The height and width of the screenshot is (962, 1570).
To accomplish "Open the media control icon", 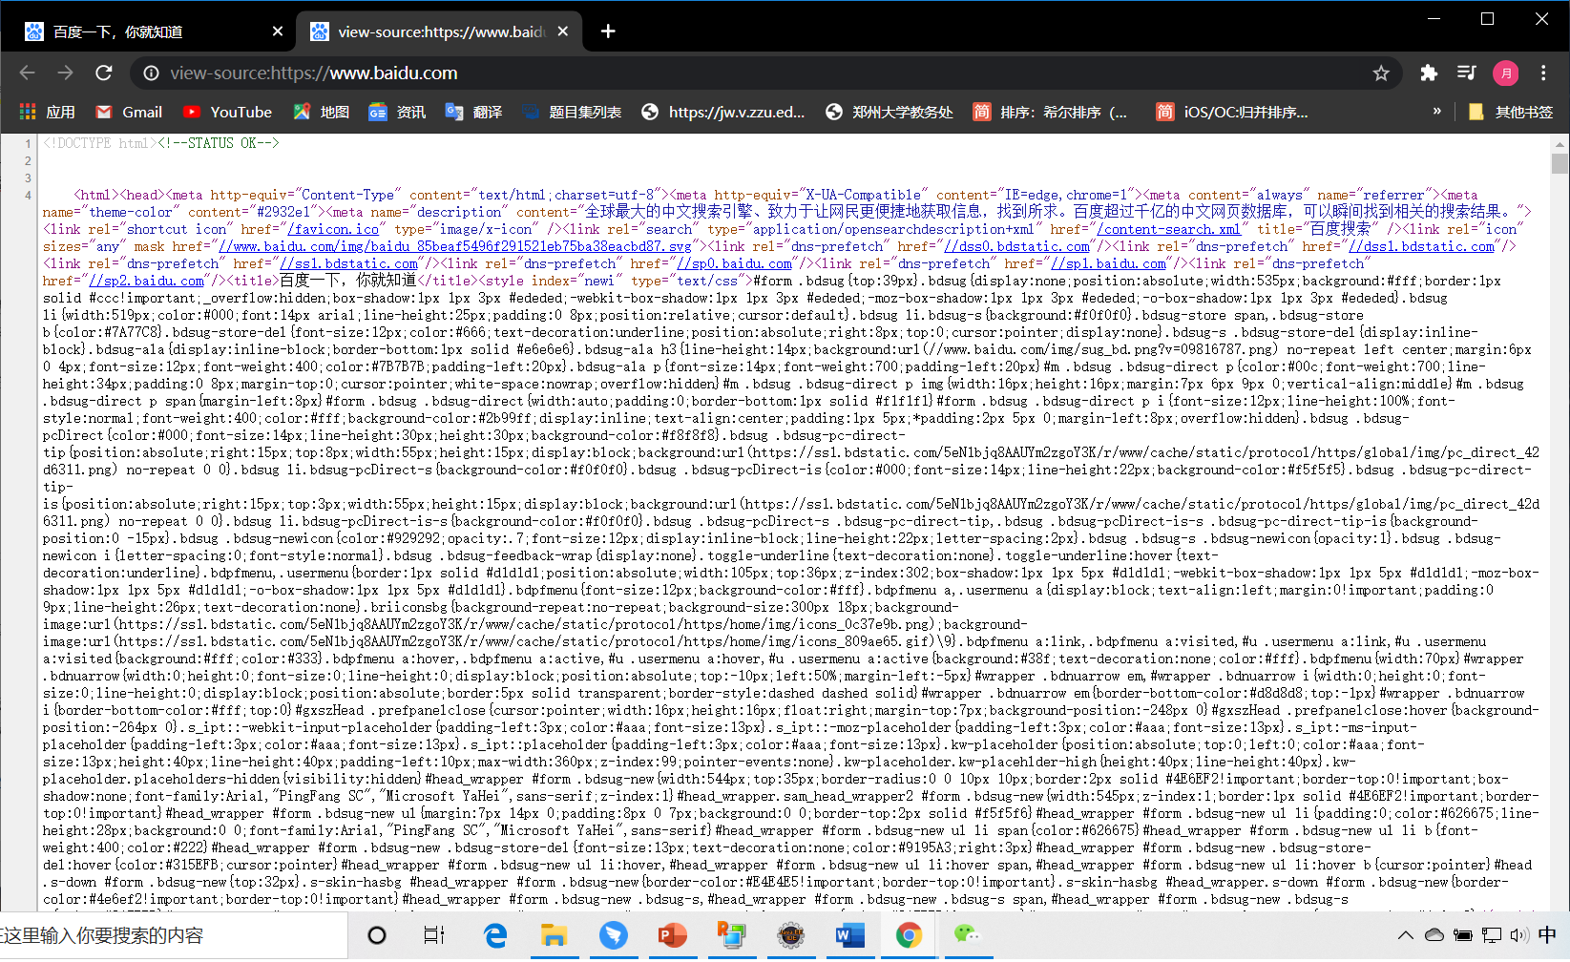I will (1467, 73).
